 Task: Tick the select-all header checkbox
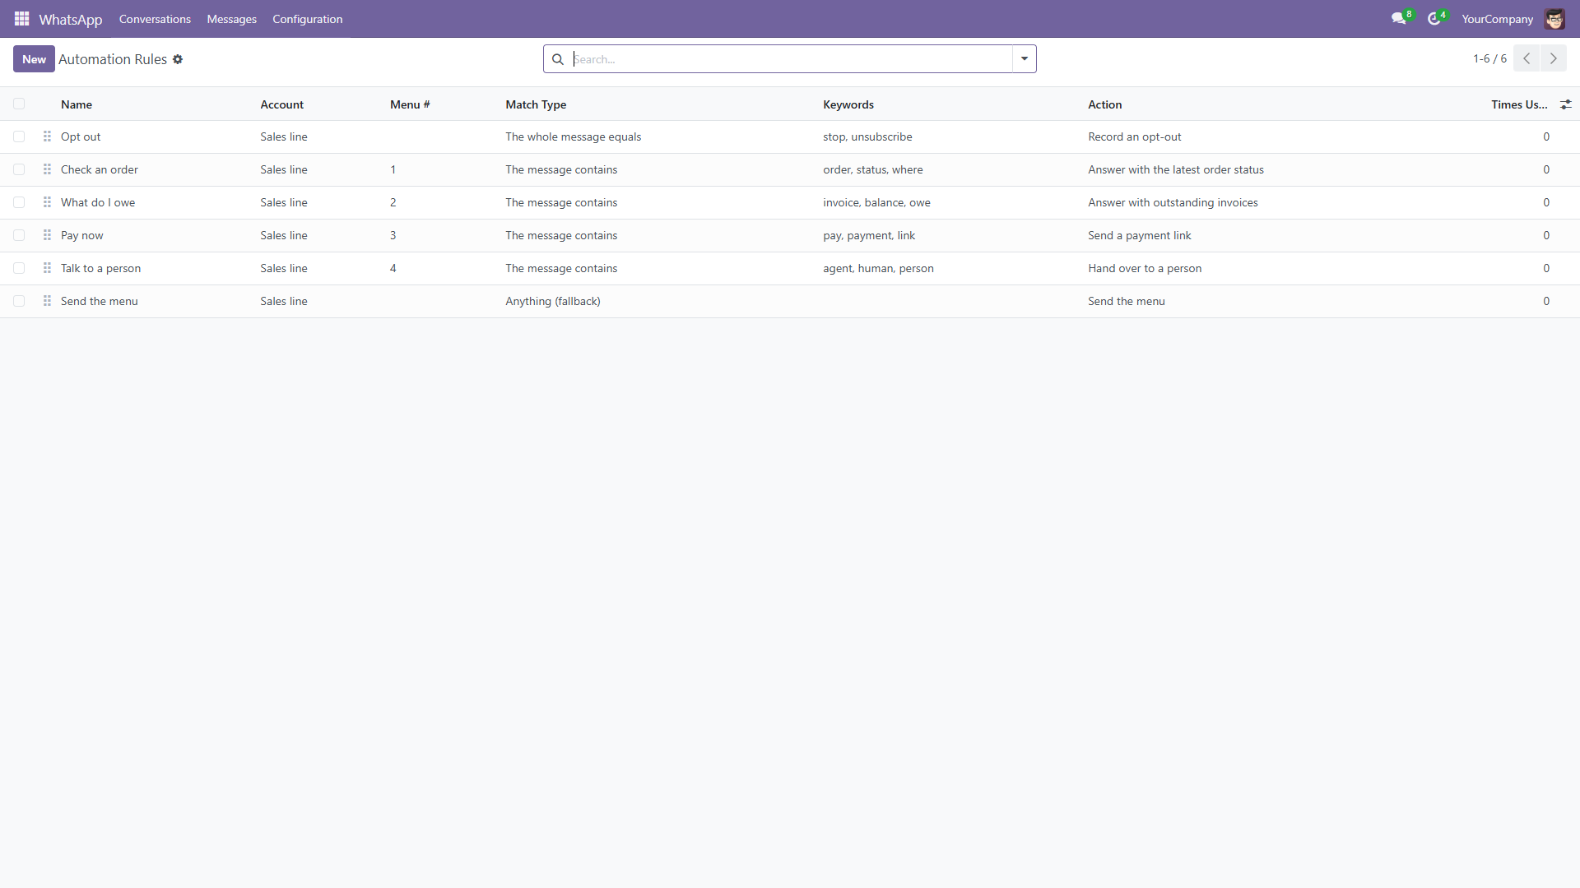[19, 104]
